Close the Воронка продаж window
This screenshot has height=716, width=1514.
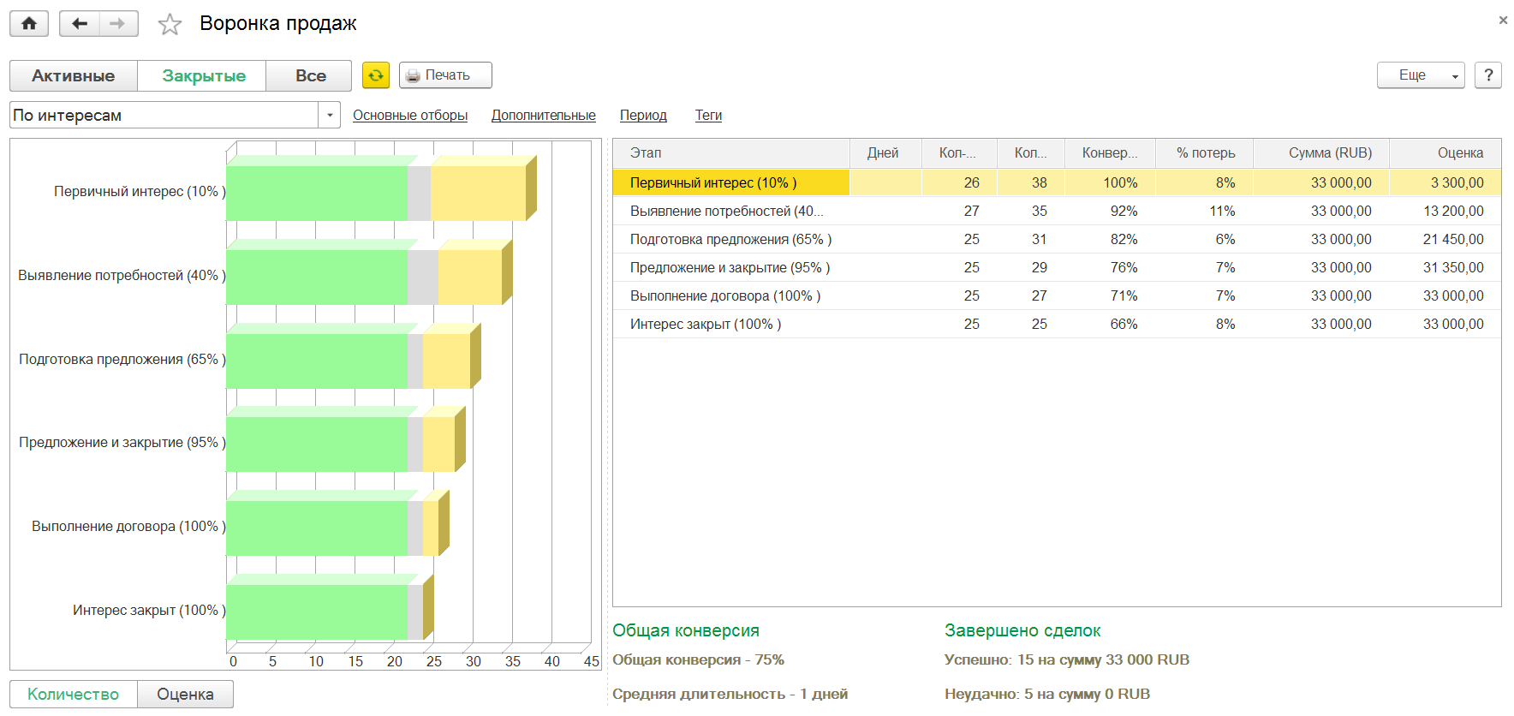(x=1503, y=21)
